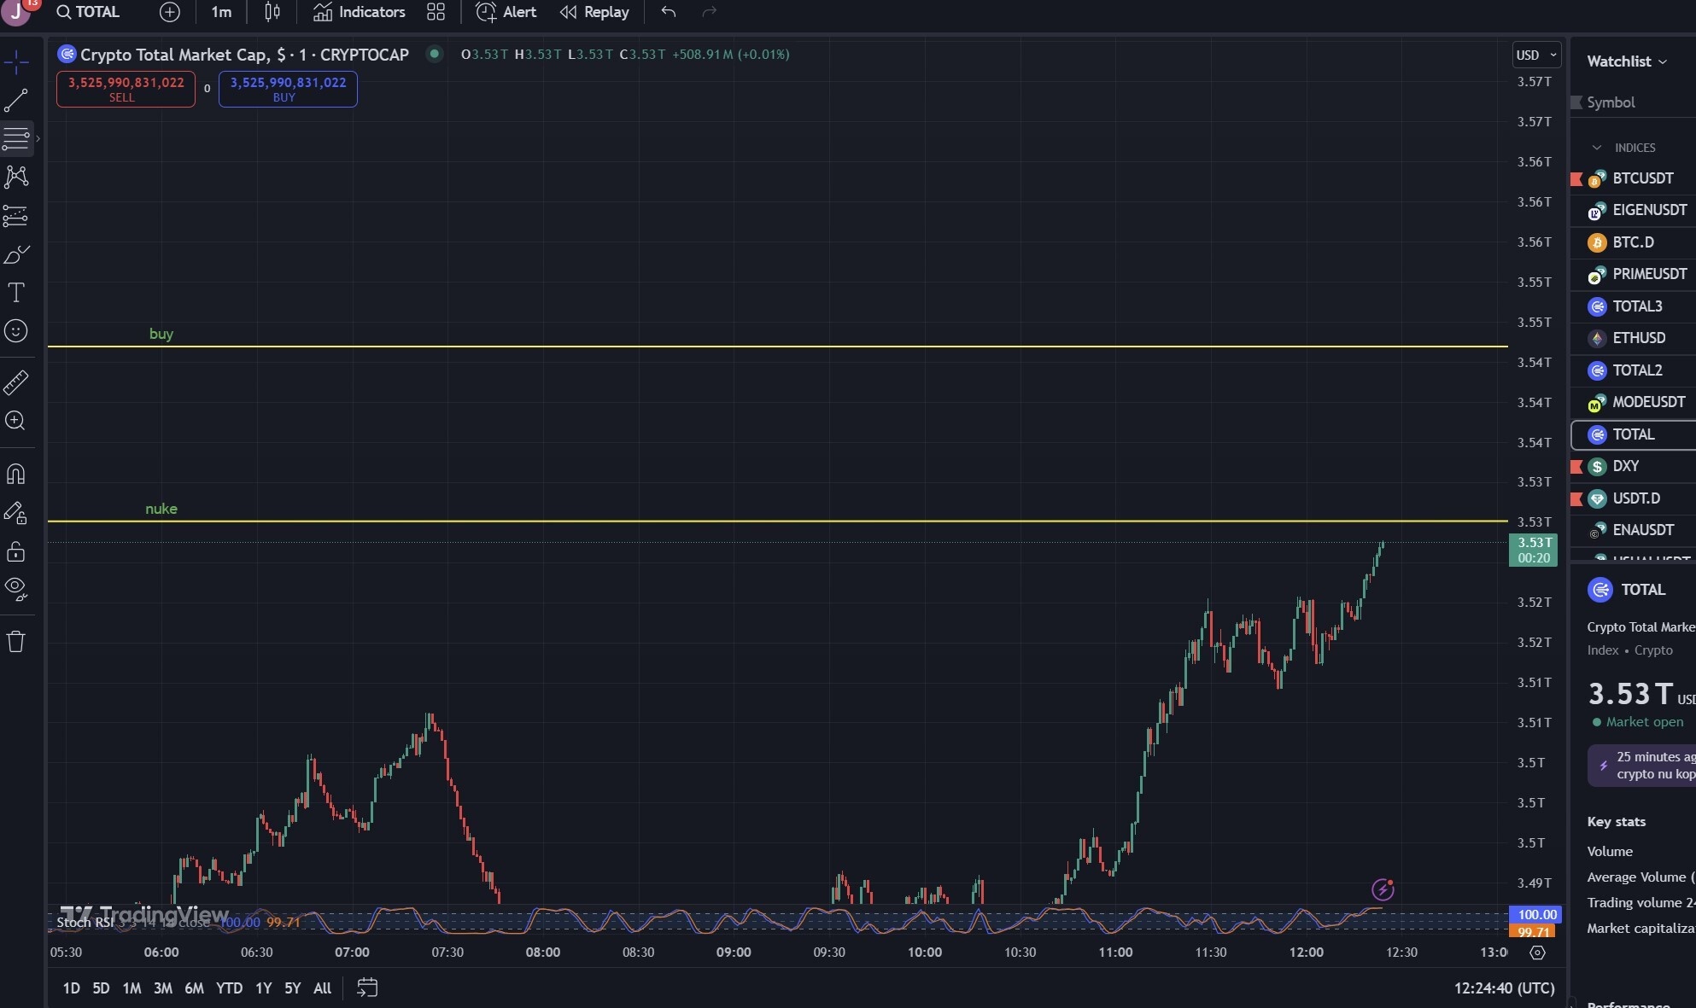The width and height of the screenshot is (1696, 1008).
Task: Add symbol to compare with plus icon
Action: click(170, 12)
